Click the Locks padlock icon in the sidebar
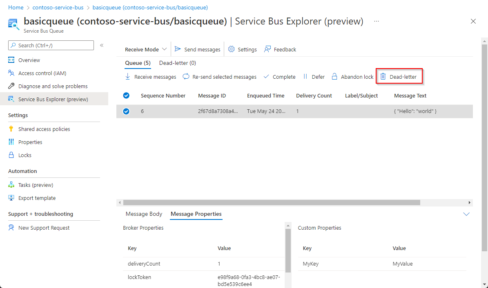The image size is (488, 288). [11, 155]
